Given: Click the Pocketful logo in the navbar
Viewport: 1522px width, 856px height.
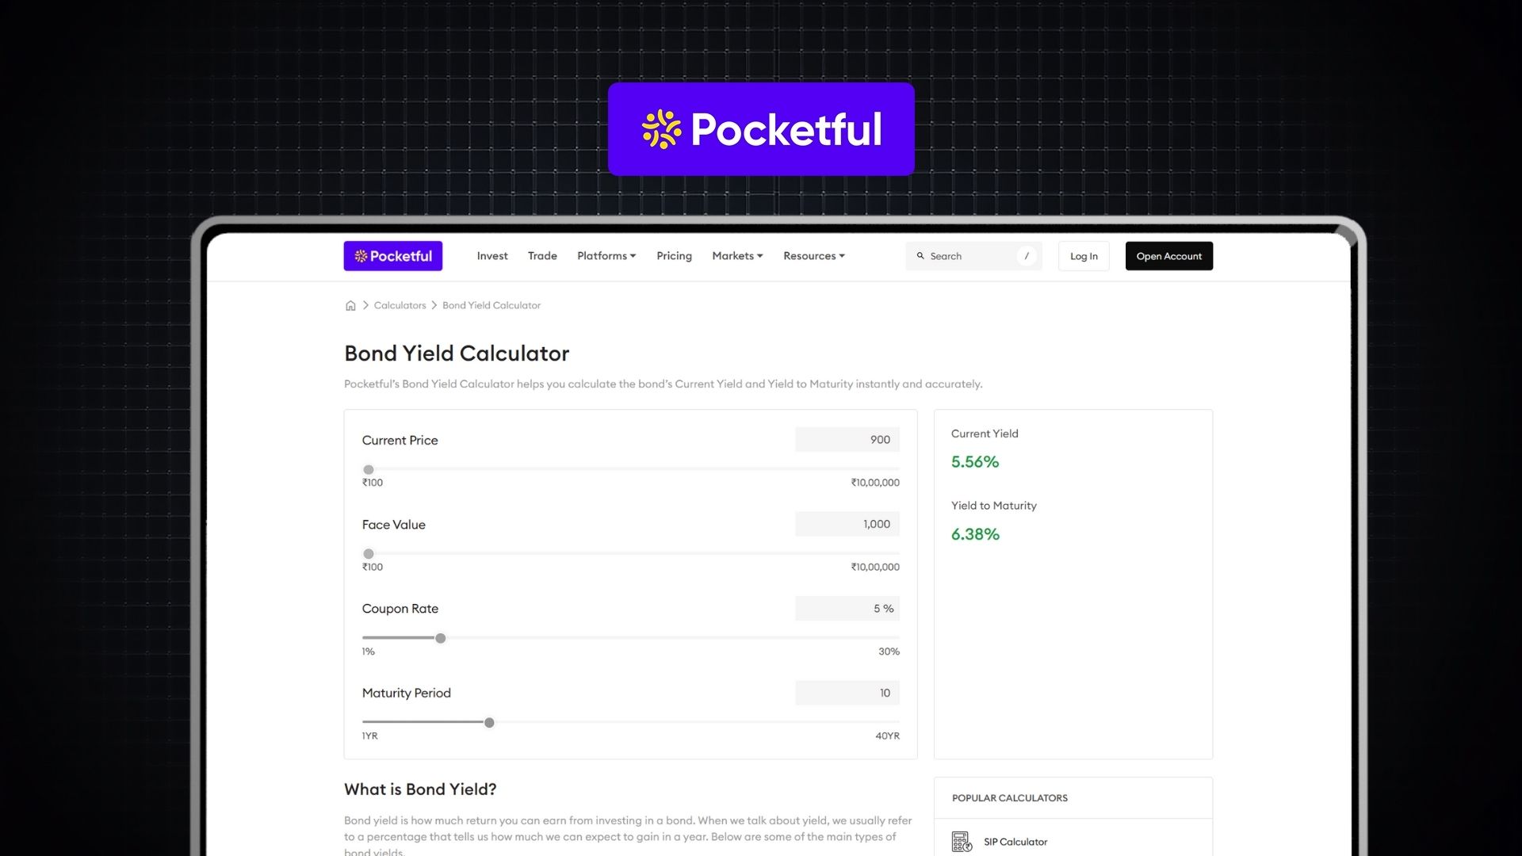Looking at the screenshot, I should pos(393,255).
